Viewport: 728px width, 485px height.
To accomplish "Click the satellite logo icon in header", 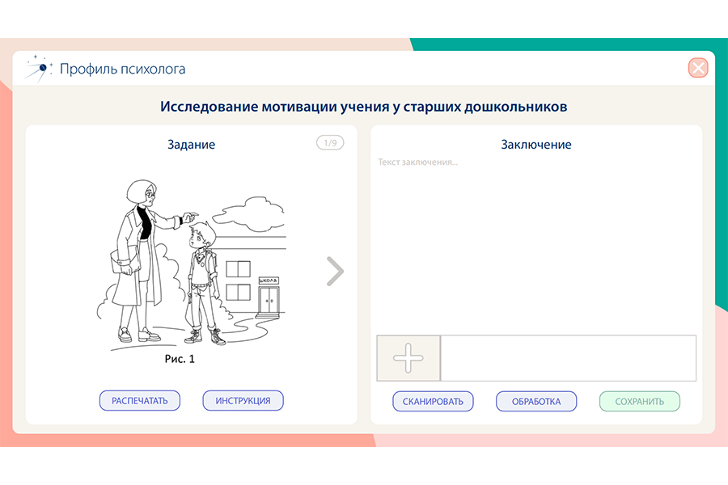I will 39,67.
